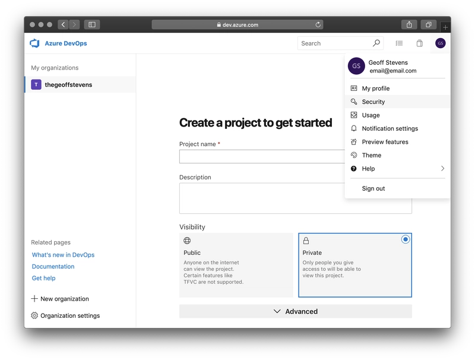Open What's new in DevOps link

pyautogui.click(x=63, y=255)
